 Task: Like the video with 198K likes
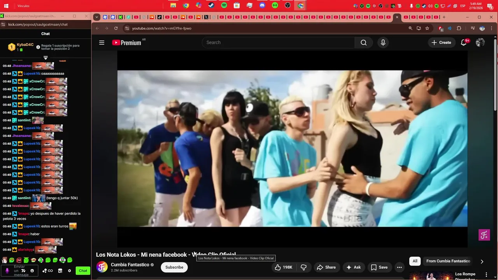(x=283, y=267)
